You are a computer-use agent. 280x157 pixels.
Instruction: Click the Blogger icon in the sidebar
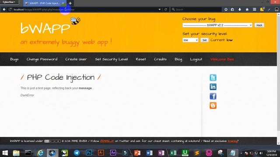(213, 106)
